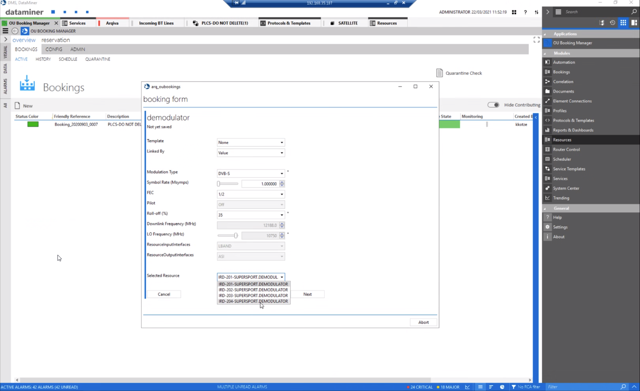Click the green status color swatch
The height and width of the screenshot is (391, 640).
pos(33,124)
